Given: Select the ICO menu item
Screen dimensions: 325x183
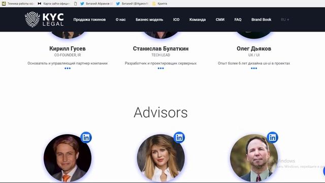Looking at the screenshot, I should (x=176, y=19).
